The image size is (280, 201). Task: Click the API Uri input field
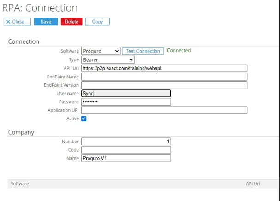[164, 68]
